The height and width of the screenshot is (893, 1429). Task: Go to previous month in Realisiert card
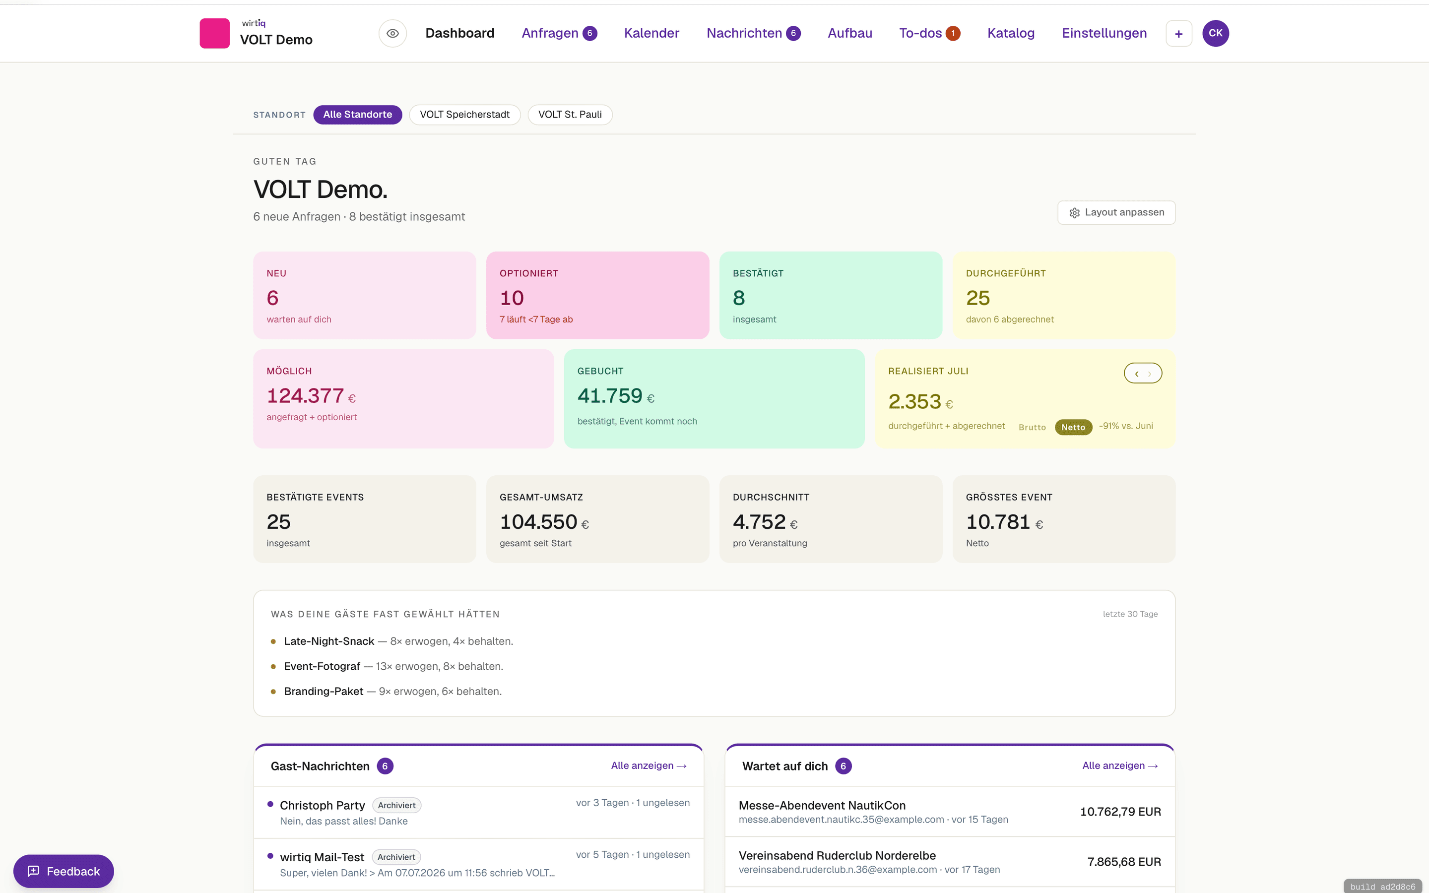(x=1137, y=373)
